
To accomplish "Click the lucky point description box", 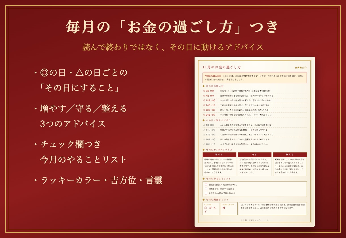I will click(273, 209).
